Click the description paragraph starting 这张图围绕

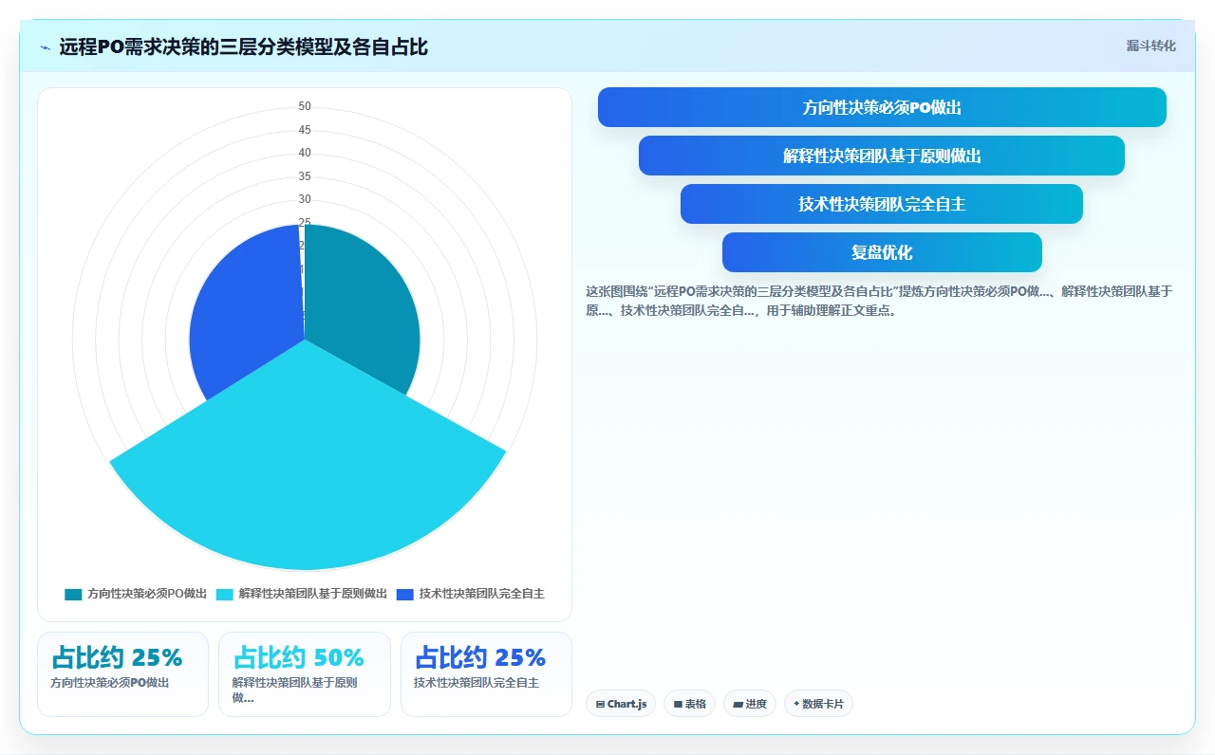[x=879, y=301]
